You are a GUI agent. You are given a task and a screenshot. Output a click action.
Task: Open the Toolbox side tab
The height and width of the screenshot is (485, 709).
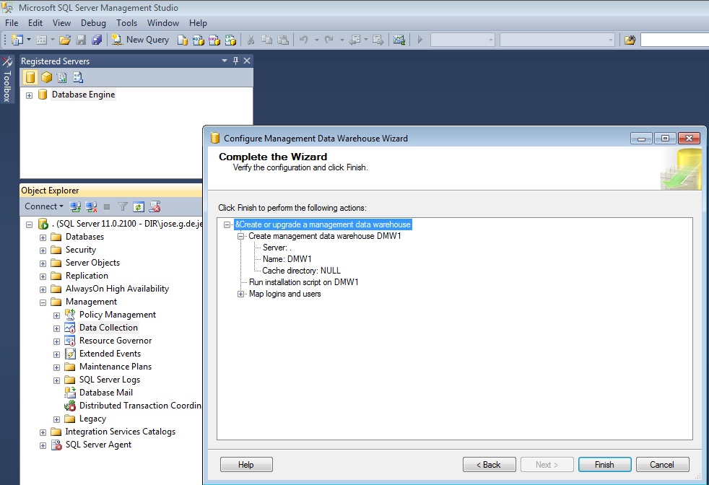click(x=7, y=80)
